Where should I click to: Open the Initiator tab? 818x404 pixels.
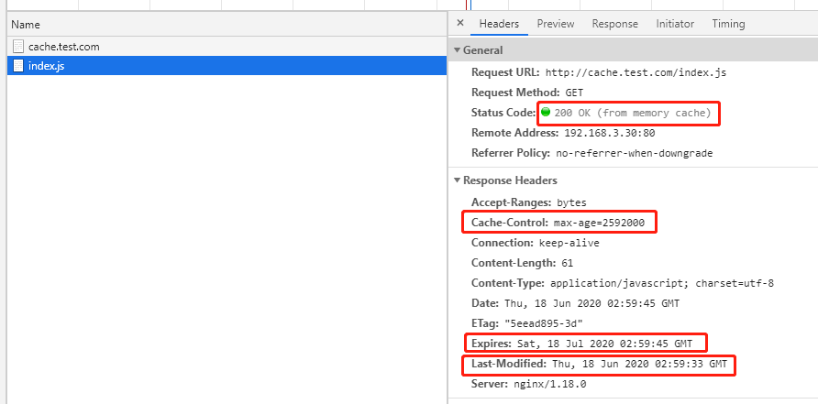675,24
